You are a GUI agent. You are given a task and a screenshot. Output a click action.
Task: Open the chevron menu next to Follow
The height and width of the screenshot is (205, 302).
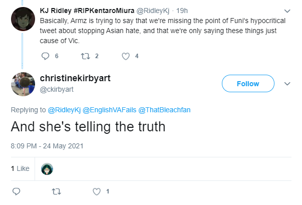point(287,84)
